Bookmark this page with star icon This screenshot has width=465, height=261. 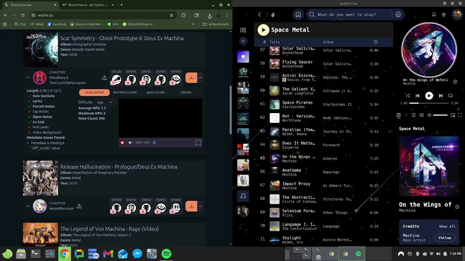171,15
